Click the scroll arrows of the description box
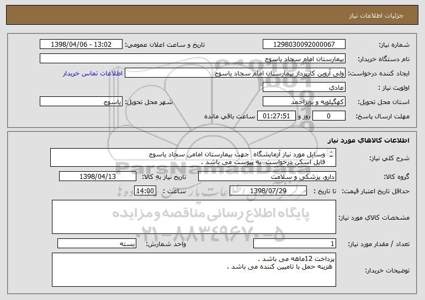Image resolution: width=425 pixels, height=300 pixels. 331,155
